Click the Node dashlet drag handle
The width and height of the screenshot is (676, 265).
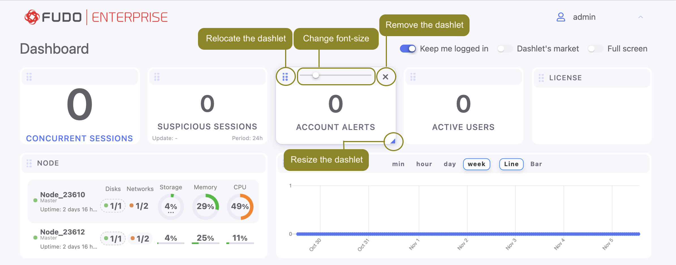pos(29,163)
